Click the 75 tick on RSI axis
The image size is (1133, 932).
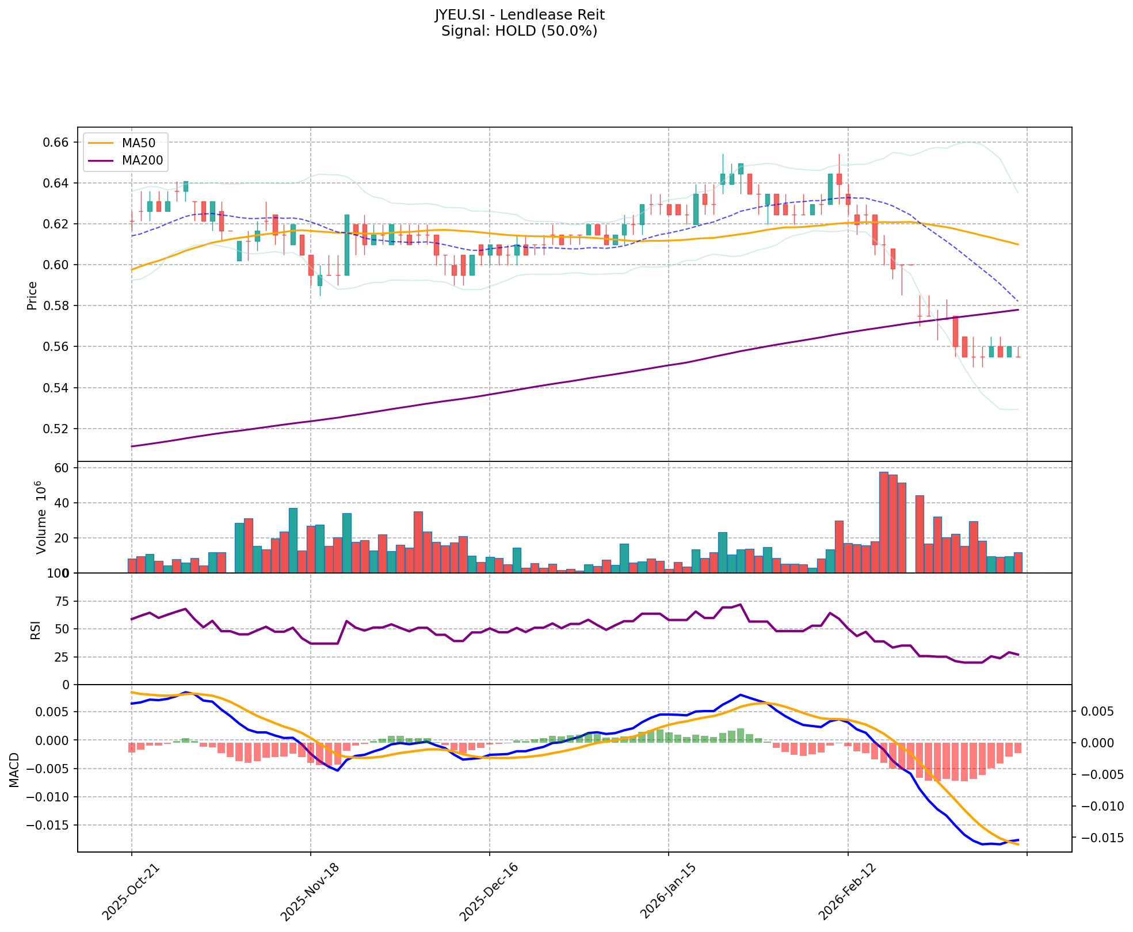click(x=62, y=602)
